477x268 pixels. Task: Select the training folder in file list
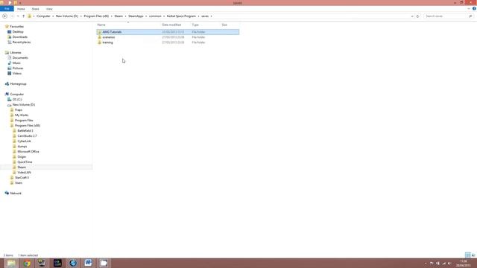[x=107, y=42]
